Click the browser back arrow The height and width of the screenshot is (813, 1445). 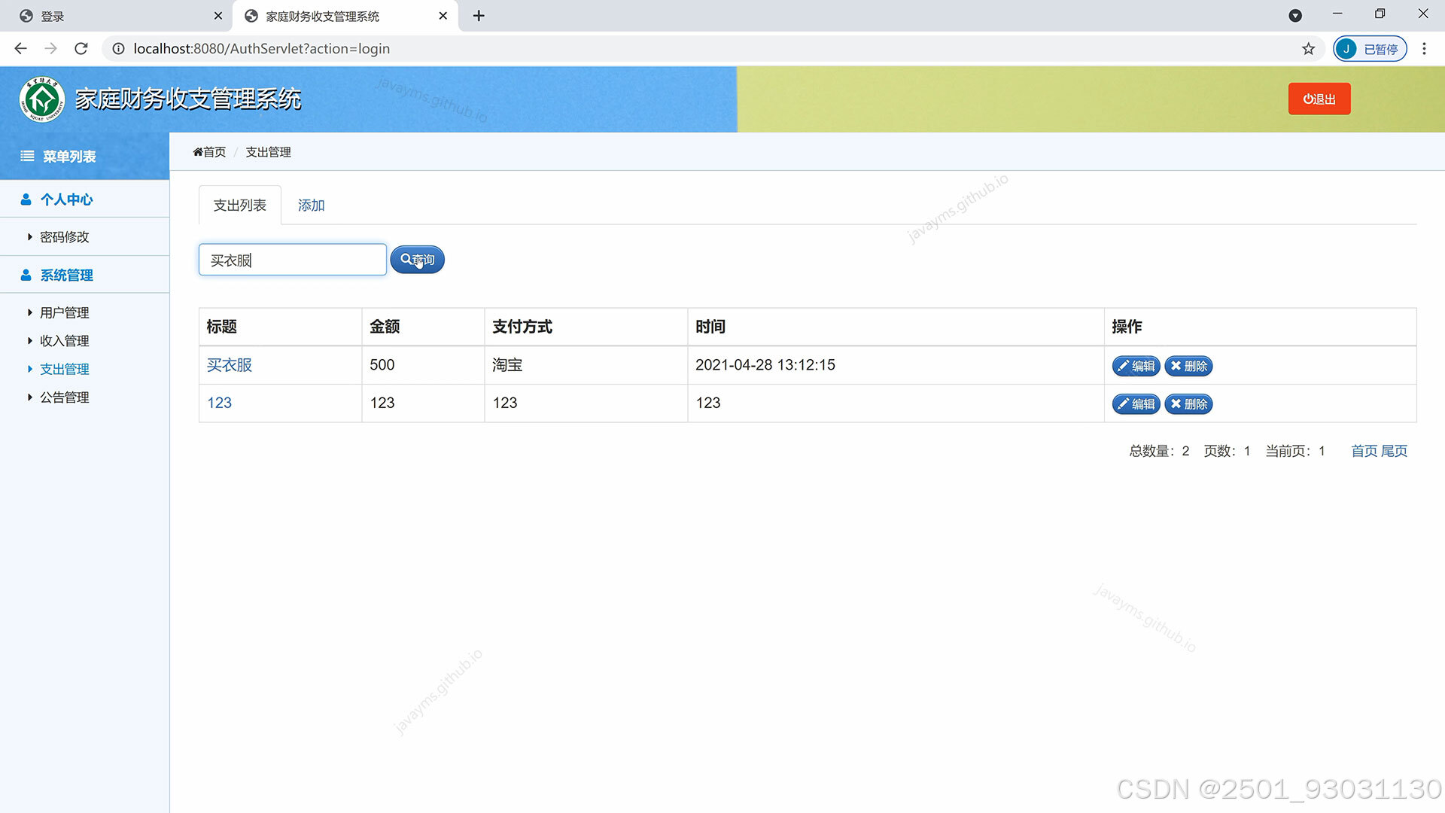[20, 48]
